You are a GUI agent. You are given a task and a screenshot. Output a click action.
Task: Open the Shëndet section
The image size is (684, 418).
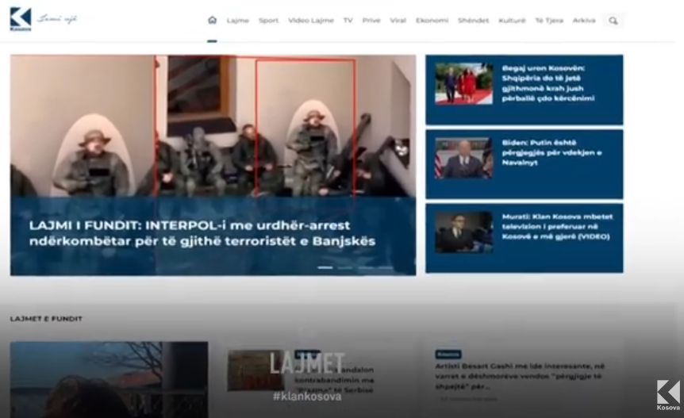pyautogui.click(x=473, y=21)
